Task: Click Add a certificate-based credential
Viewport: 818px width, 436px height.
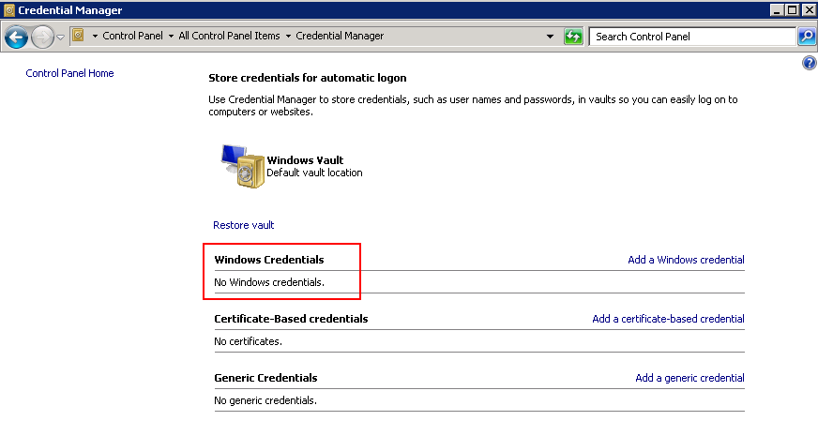Action: coord(668,319)
